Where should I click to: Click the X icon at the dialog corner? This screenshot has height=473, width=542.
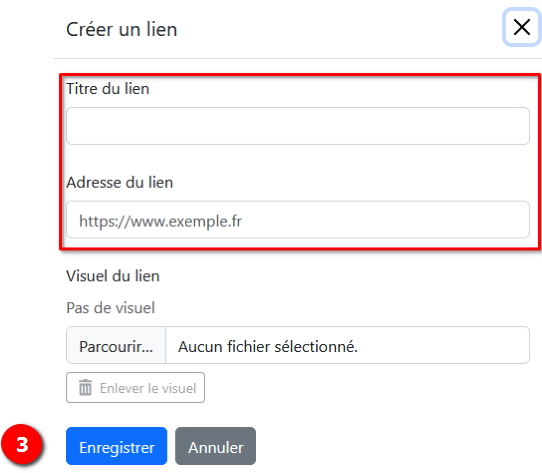coord(522,27)
